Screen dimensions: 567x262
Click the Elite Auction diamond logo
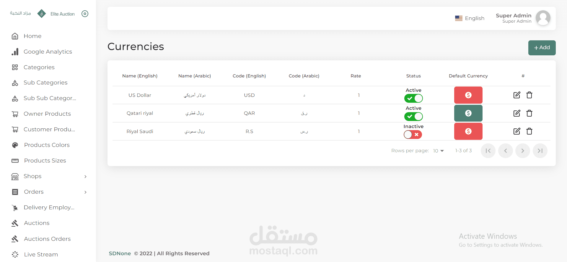[42, 14]
